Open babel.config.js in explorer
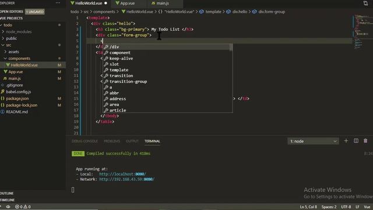Viewport: 373px width, 210px height. (x=19, y=92)
